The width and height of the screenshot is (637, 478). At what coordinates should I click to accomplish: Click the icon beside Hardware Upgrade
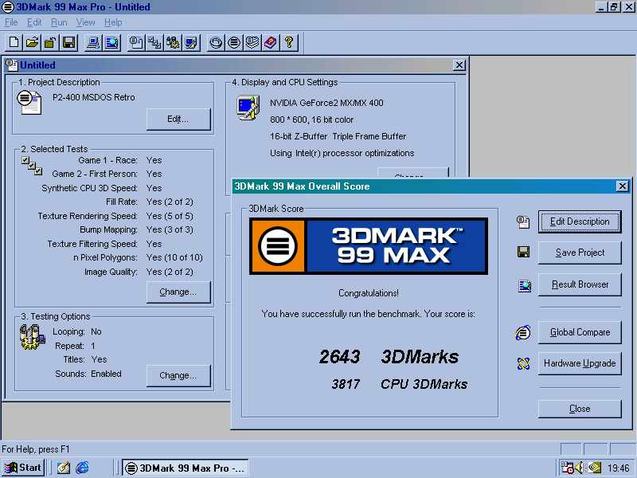tap(523, 363)
